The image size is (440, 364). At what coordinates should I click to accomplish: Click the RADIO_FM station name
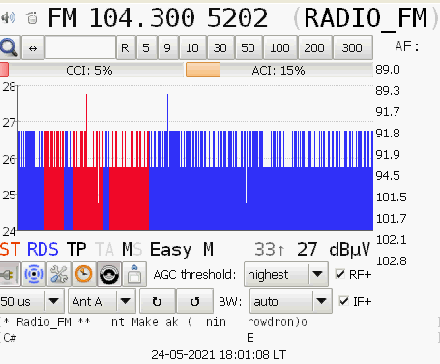click(x=367, y=18)
